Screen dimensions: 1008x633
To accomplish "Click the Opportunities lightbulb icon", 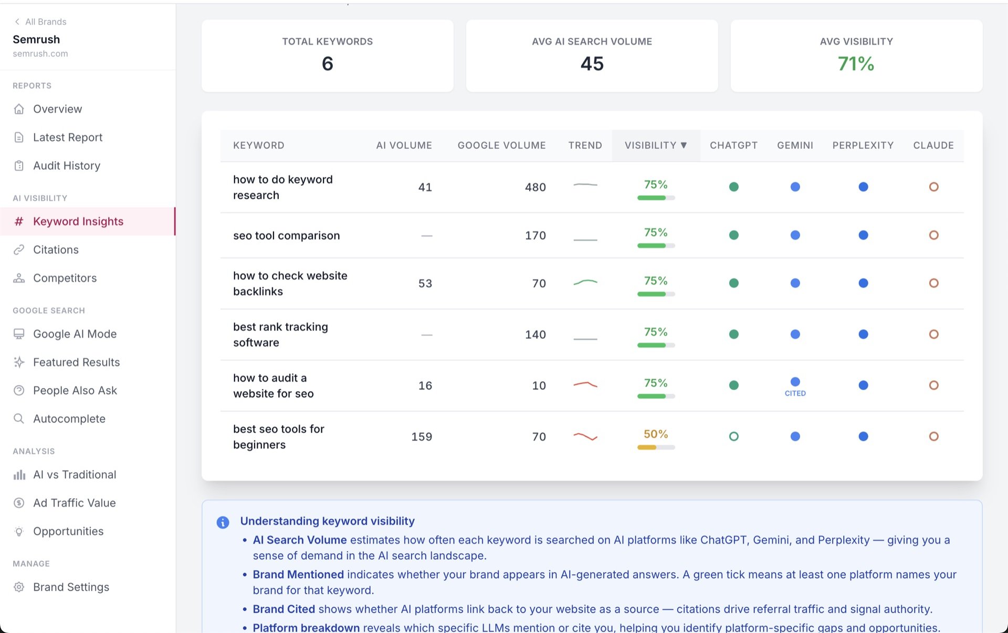I will (x=19, y=531).
